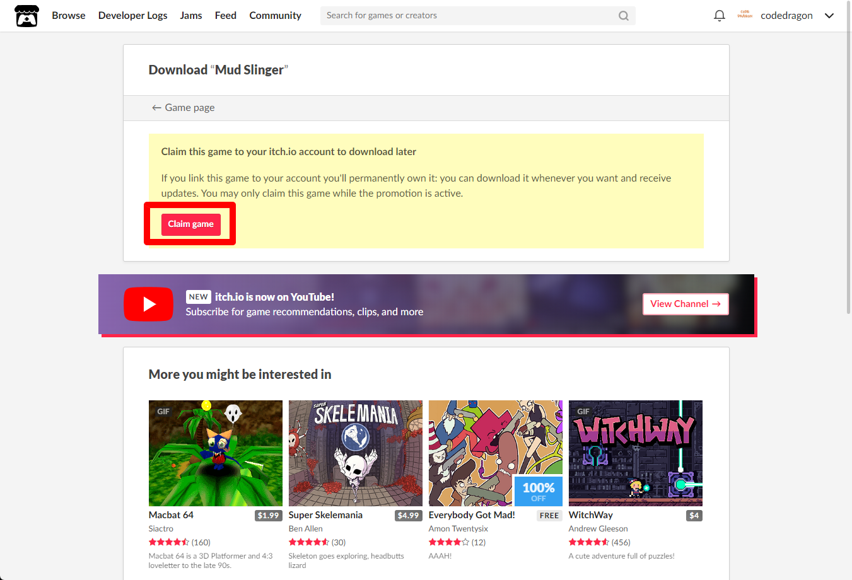Viewport: 852px width, 580px height.
Task: Click the Super Skelemania title link
Action: click(325, 515)
